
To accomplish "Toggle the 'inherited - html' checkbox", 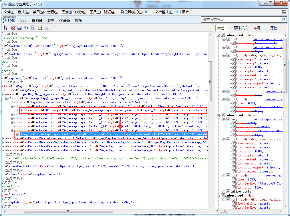I will [223, 35].
